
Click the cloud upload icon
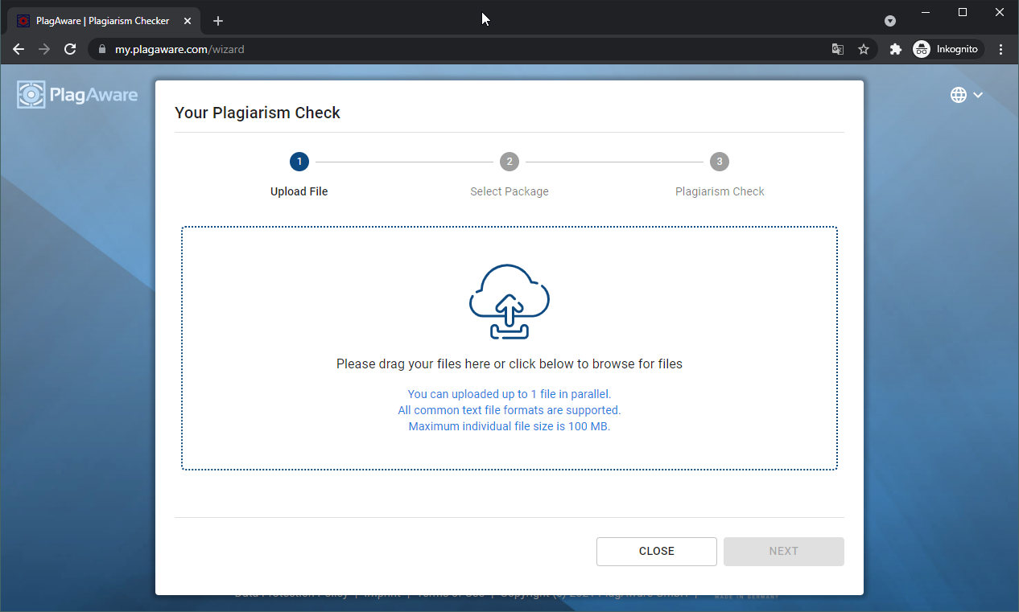509,302
